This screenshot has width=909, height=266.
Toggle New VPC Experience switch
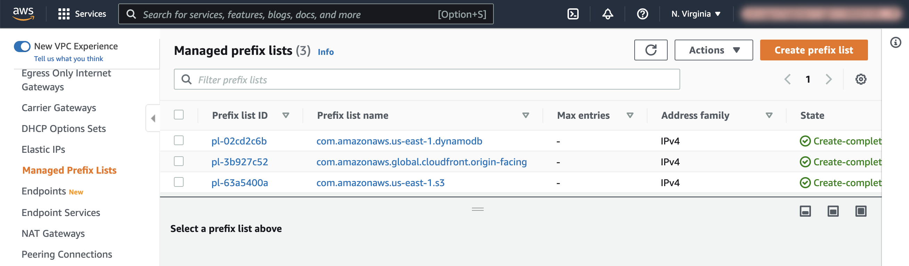click(x=22, y=46)
